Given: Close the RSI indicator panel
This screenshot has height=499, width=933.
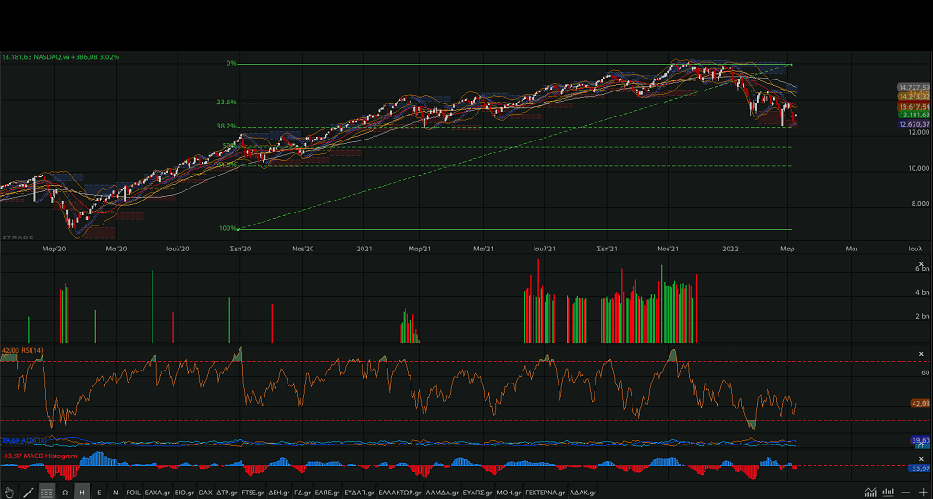Looking at the screenshot, I should pos(921,354).
